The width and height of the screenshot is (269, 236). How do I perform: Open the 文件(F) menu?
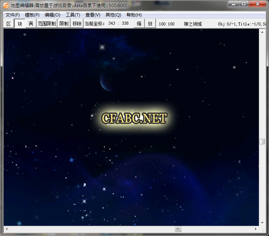[x=13, y=15]
